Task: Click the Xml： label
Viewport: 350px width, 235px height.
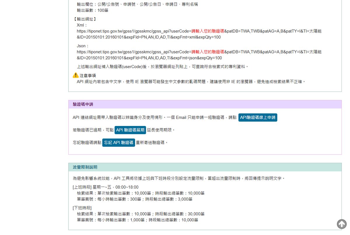Action: (x=82, y=25)
